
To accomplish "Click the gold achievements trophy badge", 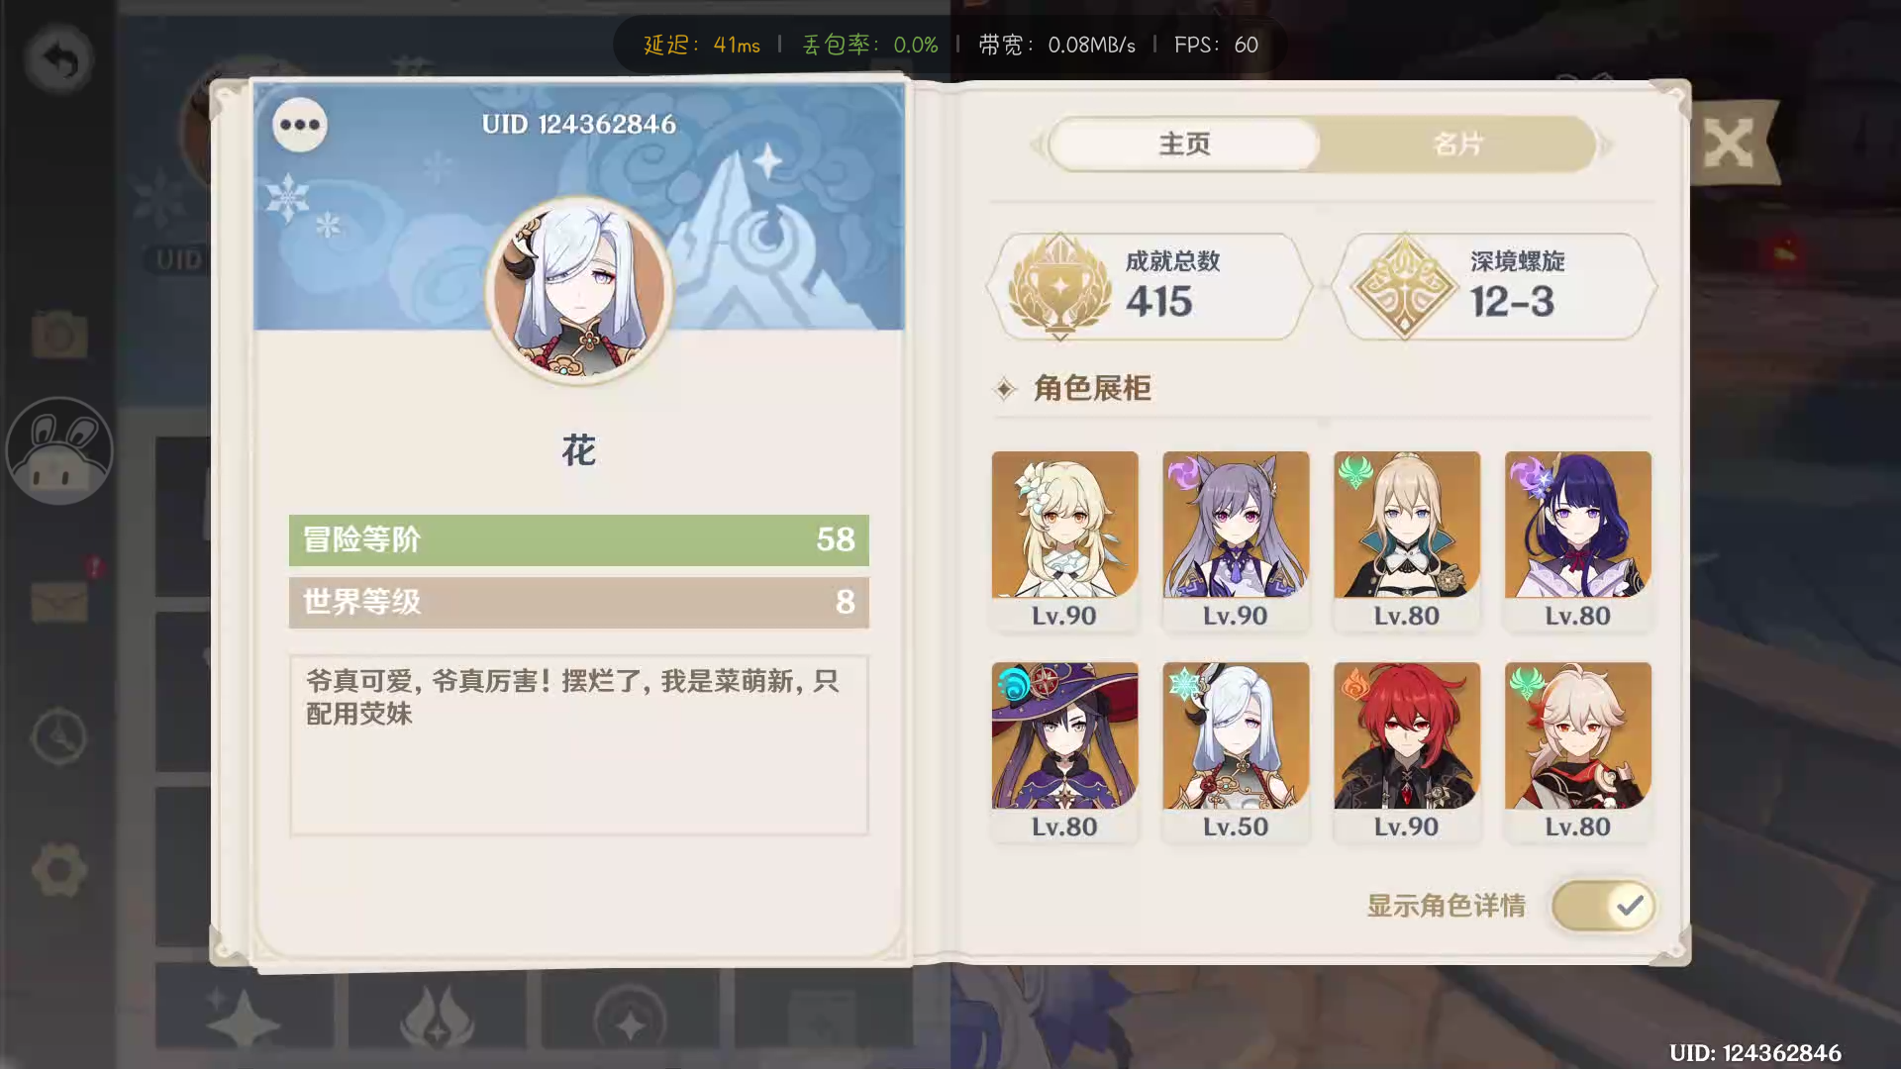I will click(x=1058, y=286).
